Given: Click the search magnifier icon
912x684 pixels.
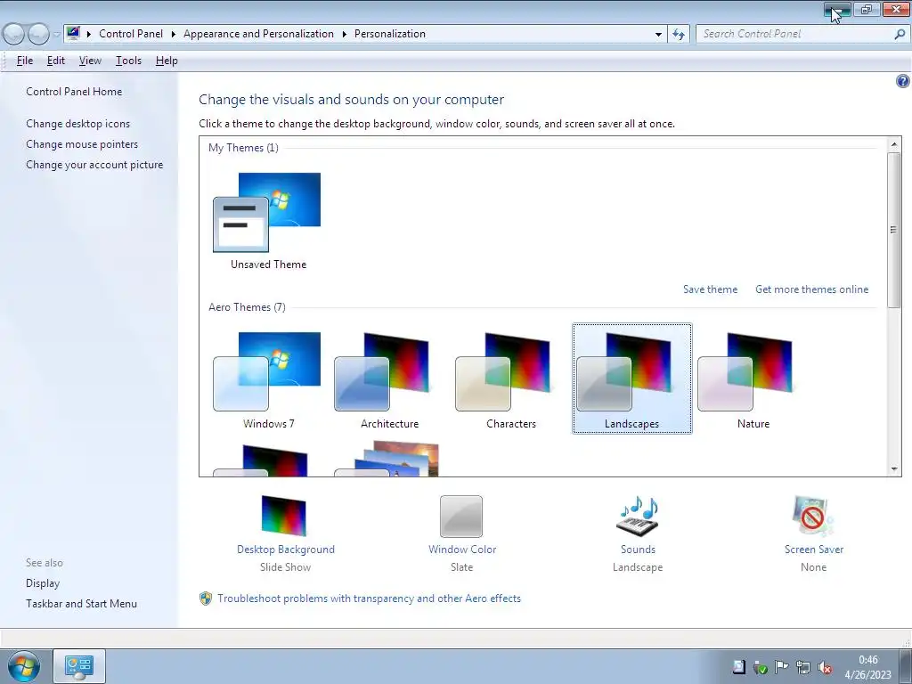Looking at the screenshot, I should tap(900, 34).
